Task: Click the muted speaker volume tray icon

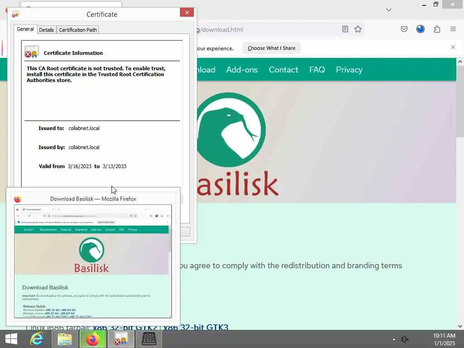Action: point(405,339)
